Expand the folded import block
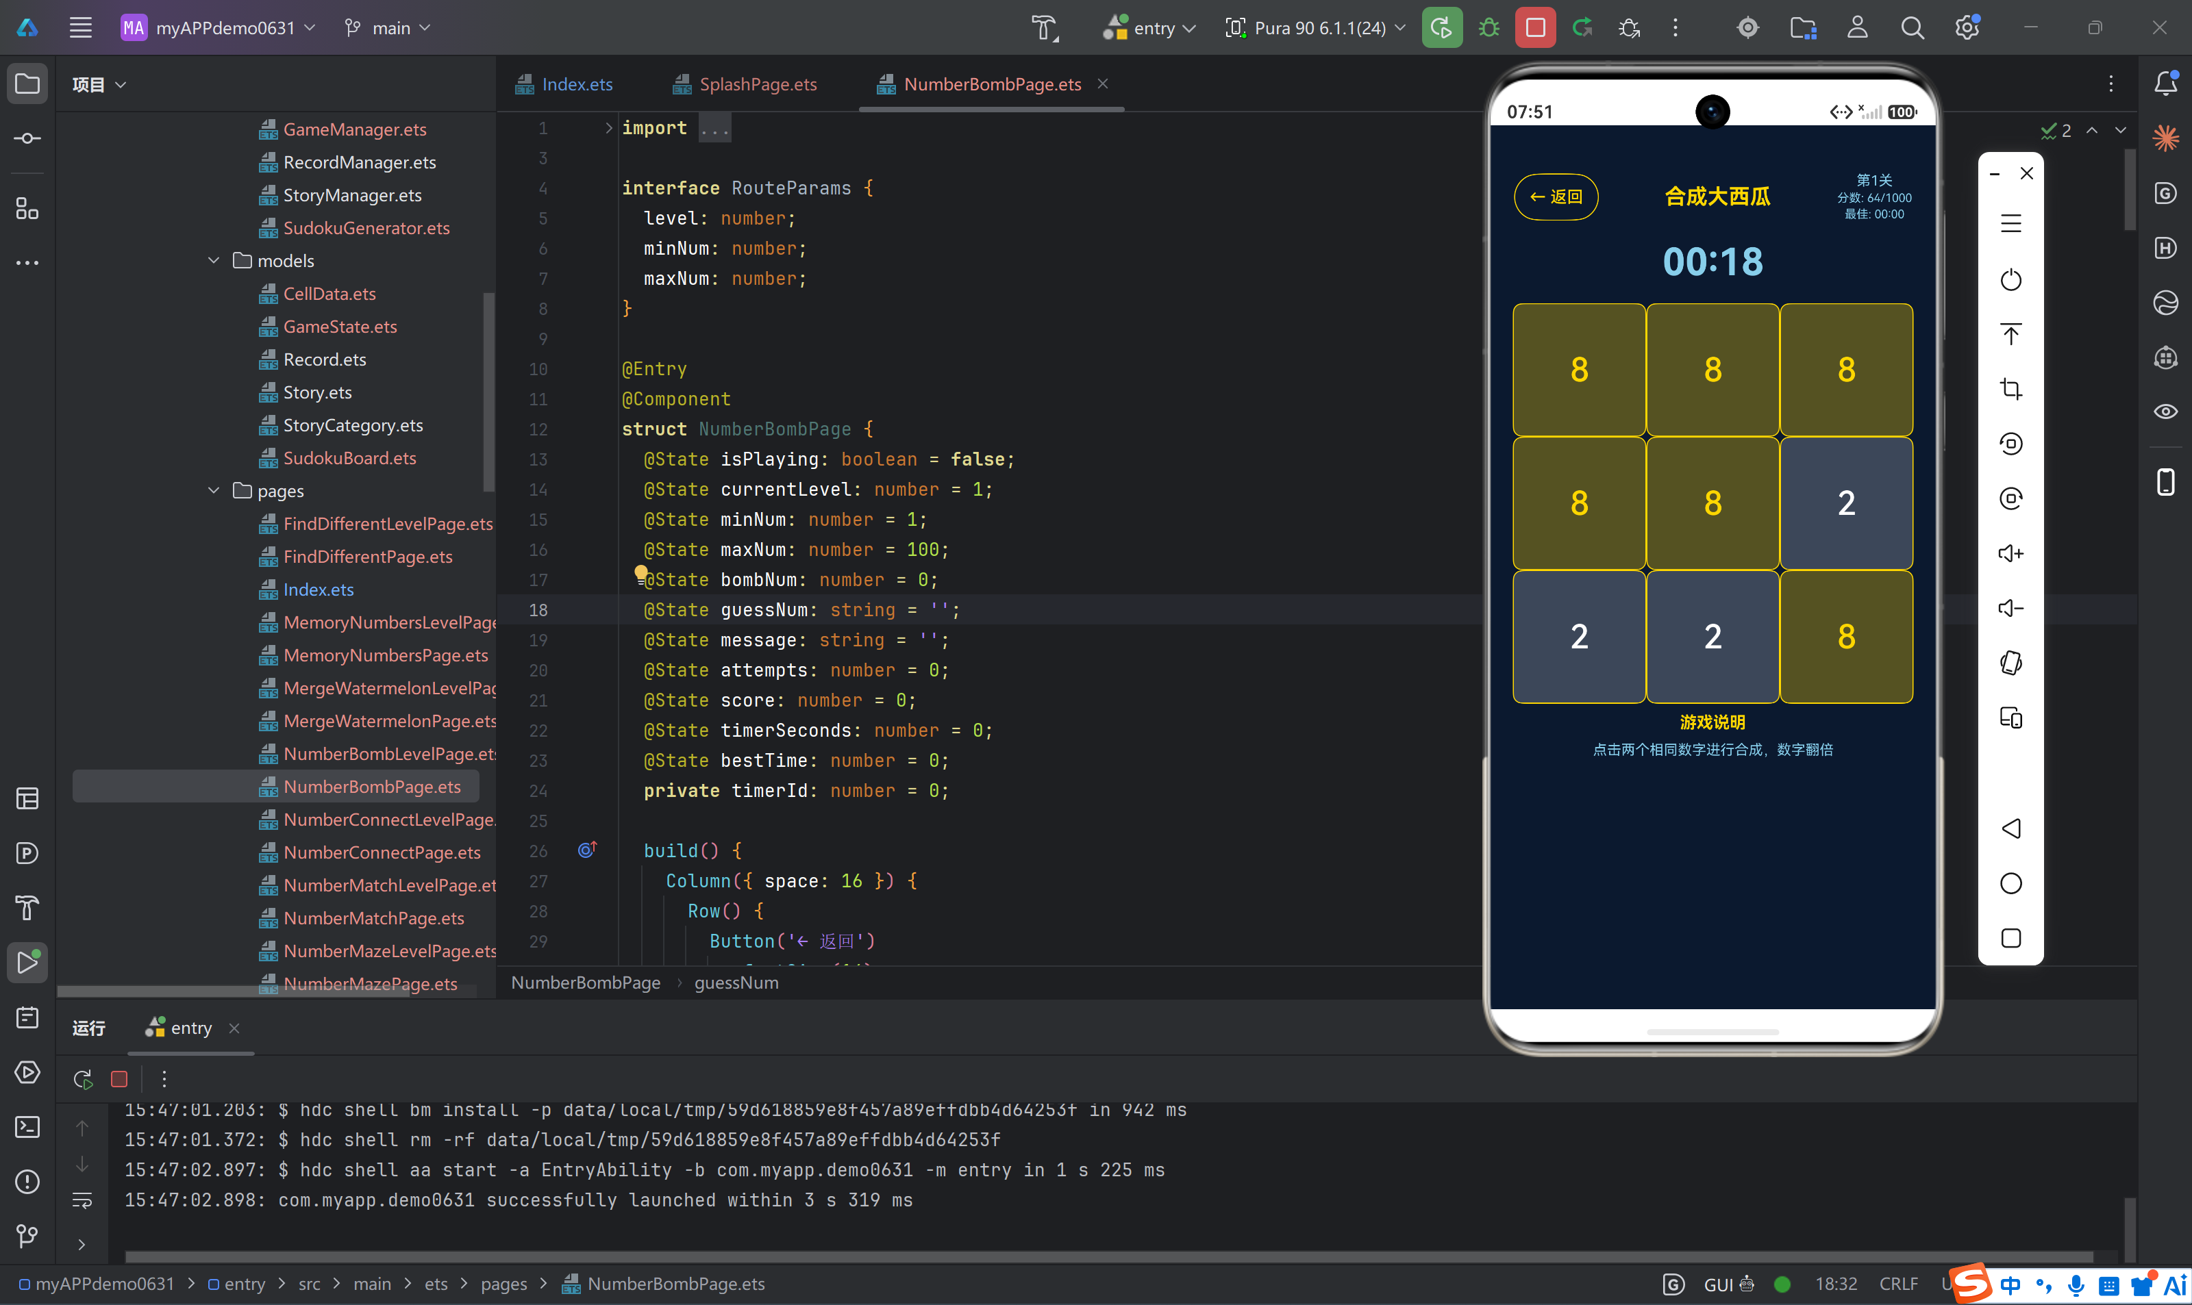The height and width of the screenshot is (1305, 2192). pos(608,127)
